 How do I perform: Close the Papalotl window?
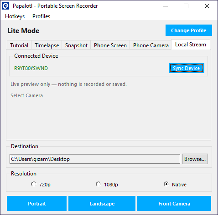pos(207,6)
